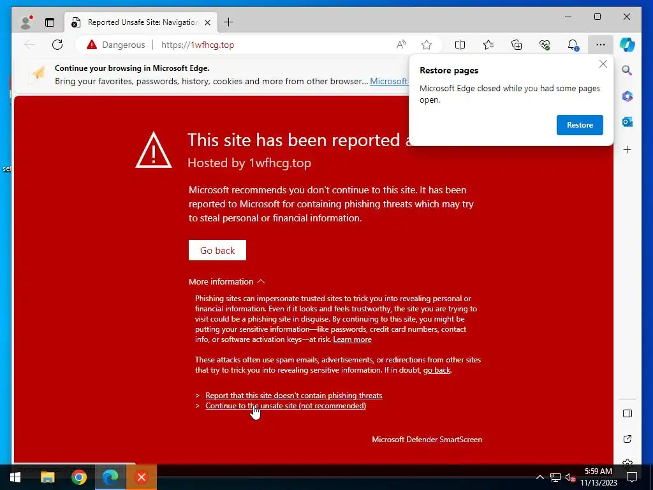The image size is (653, 490).
Task: Open the Microsoft 365 sidebar icon
Action: coord(627,96)
